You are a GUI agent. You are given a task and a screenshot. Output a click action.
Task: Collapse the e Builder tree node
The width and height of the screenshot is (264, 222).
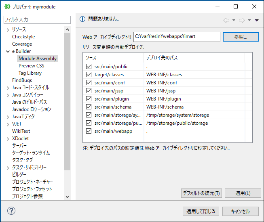(8, 51)
